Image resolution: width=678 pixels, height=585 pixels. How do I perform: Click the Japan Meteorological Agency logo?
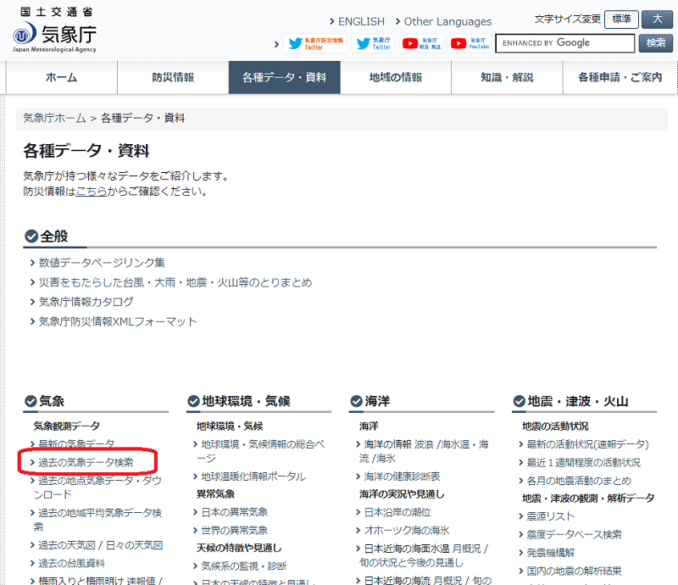coord(55,31)
